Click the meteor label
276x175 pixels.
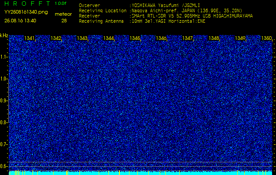[x=63, y=14]
